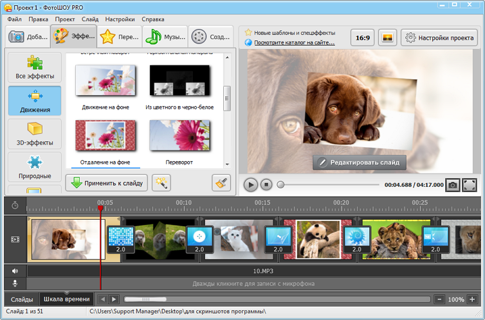Open the Слайд menu

pos(90,19)
